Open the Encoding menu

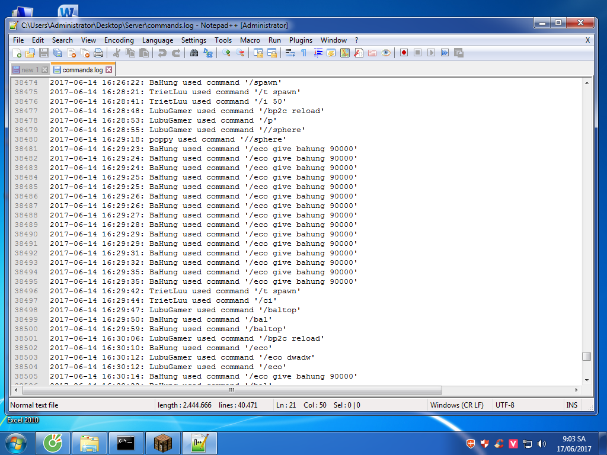pyautogui.click(x=119, y=40)
